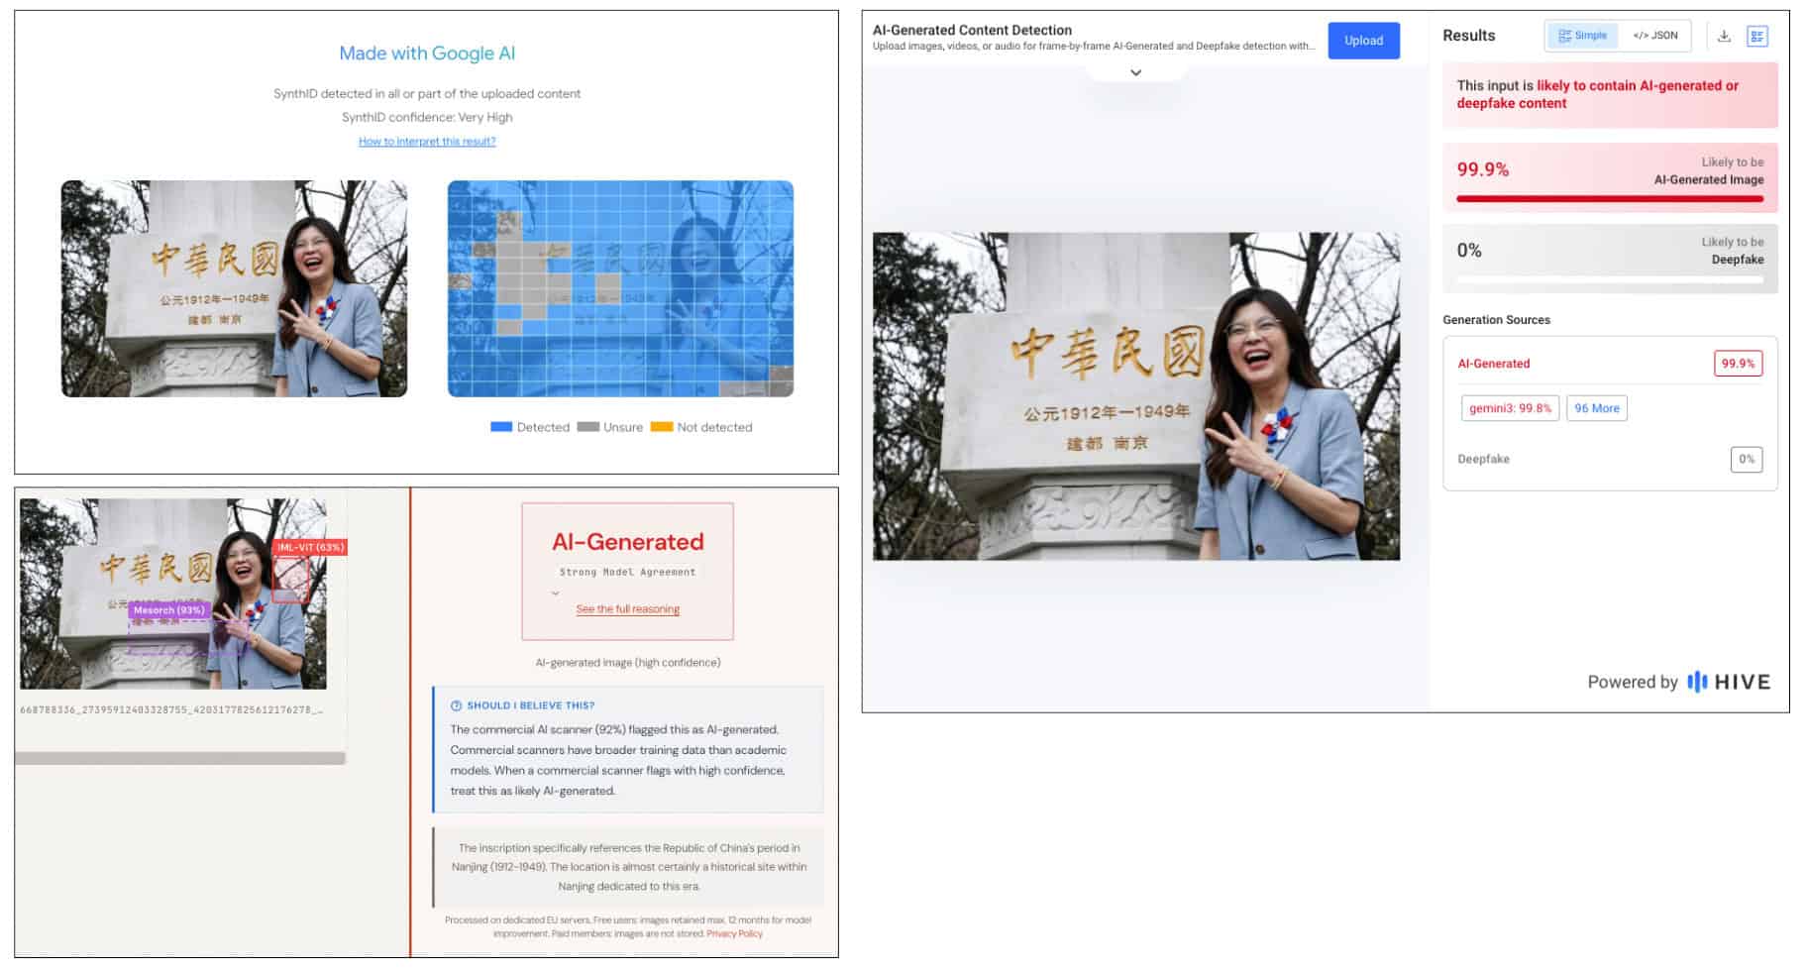Image resolution: width=1808 pixels, height=973 pixels.
Task: Click the Simple view icon
Action: tap(1565, 36)
